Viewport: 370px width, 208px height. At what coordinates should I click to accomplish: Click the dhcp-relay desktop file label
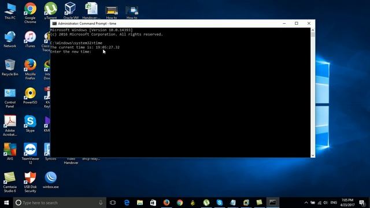tap(91, 159)
